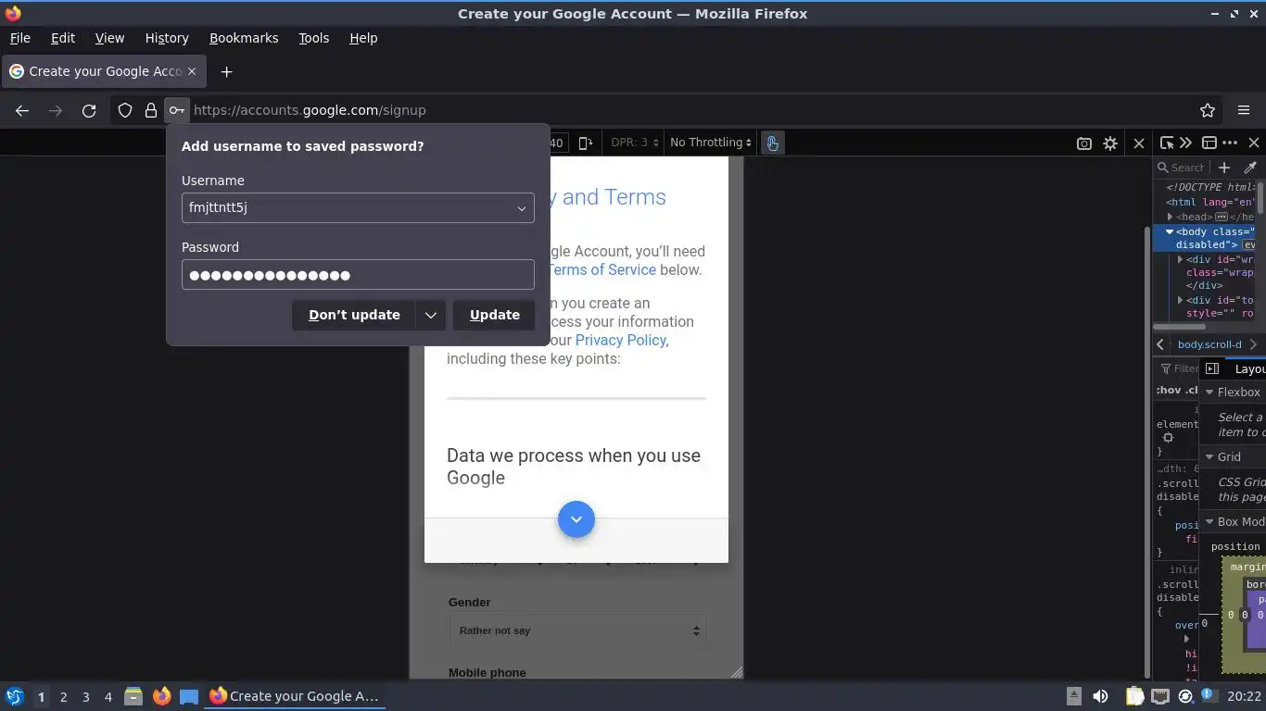Viewport: 1266px width, 711px height.
Task: Open the clipboard tray icon
Action: [1134, 697]
